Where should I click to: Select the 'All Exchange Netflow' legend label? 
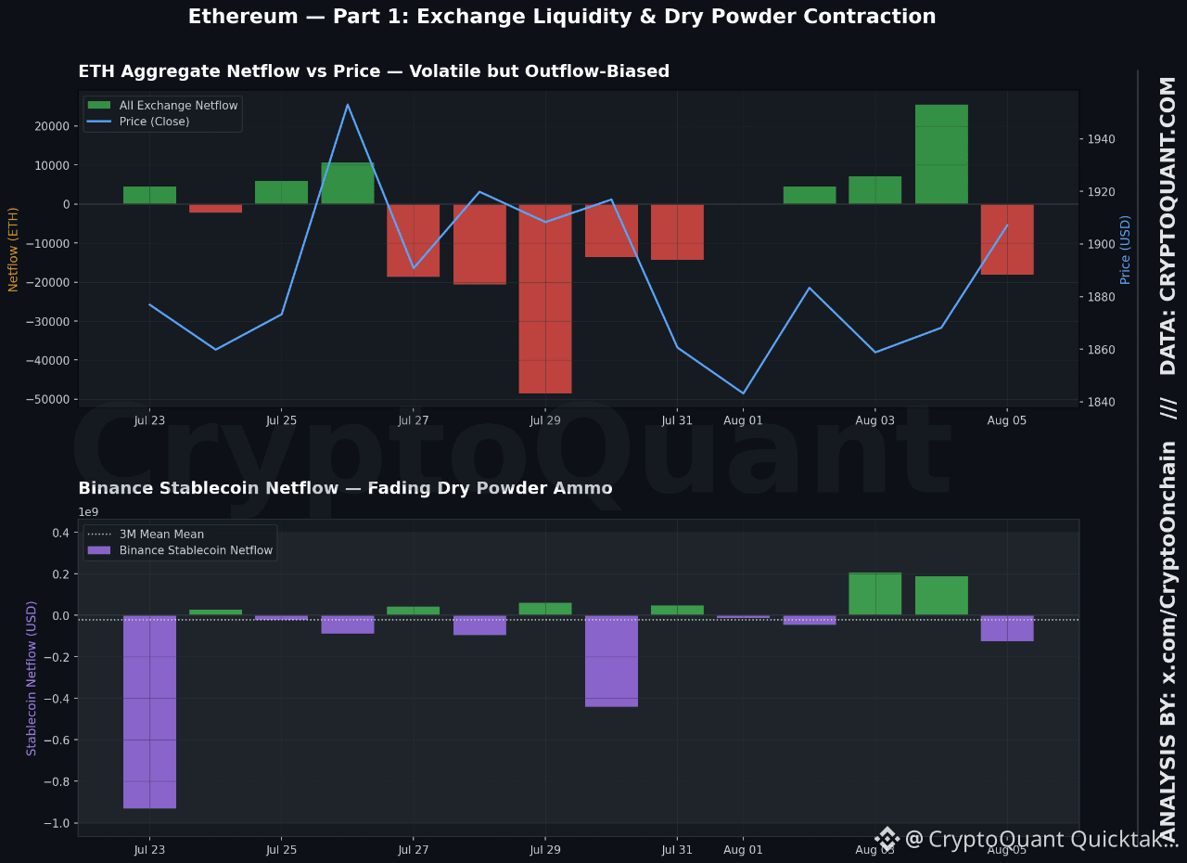coord(179,106)
